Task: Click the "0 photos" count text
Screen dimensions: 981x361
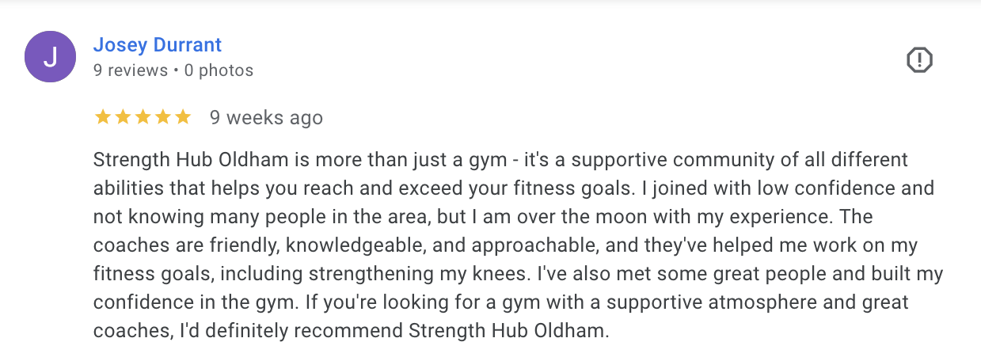Action: [219, 70]
